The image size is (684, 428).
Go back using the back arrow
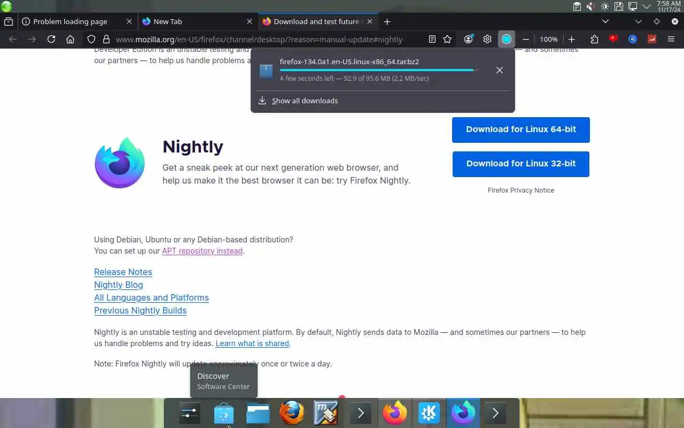(13, 39)
